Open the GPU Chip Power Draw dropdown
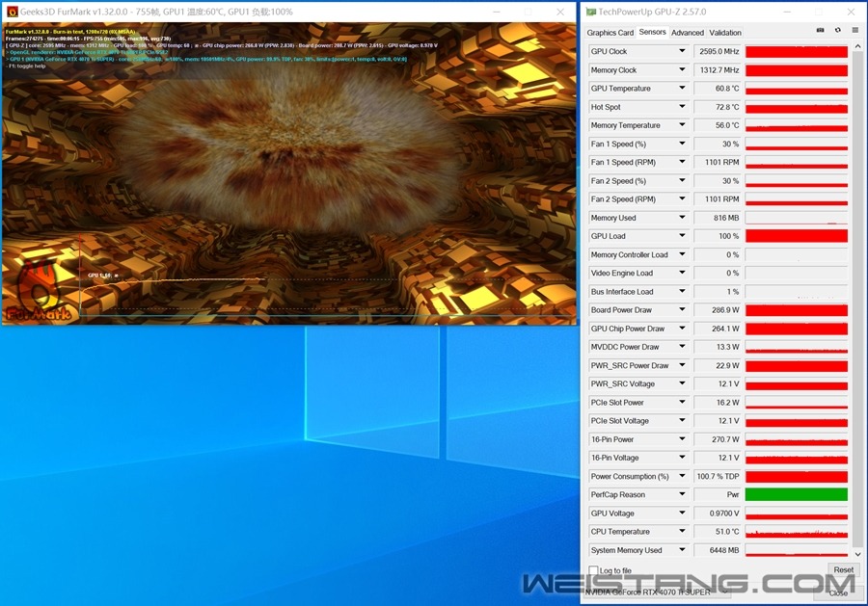 pos(682,329)
